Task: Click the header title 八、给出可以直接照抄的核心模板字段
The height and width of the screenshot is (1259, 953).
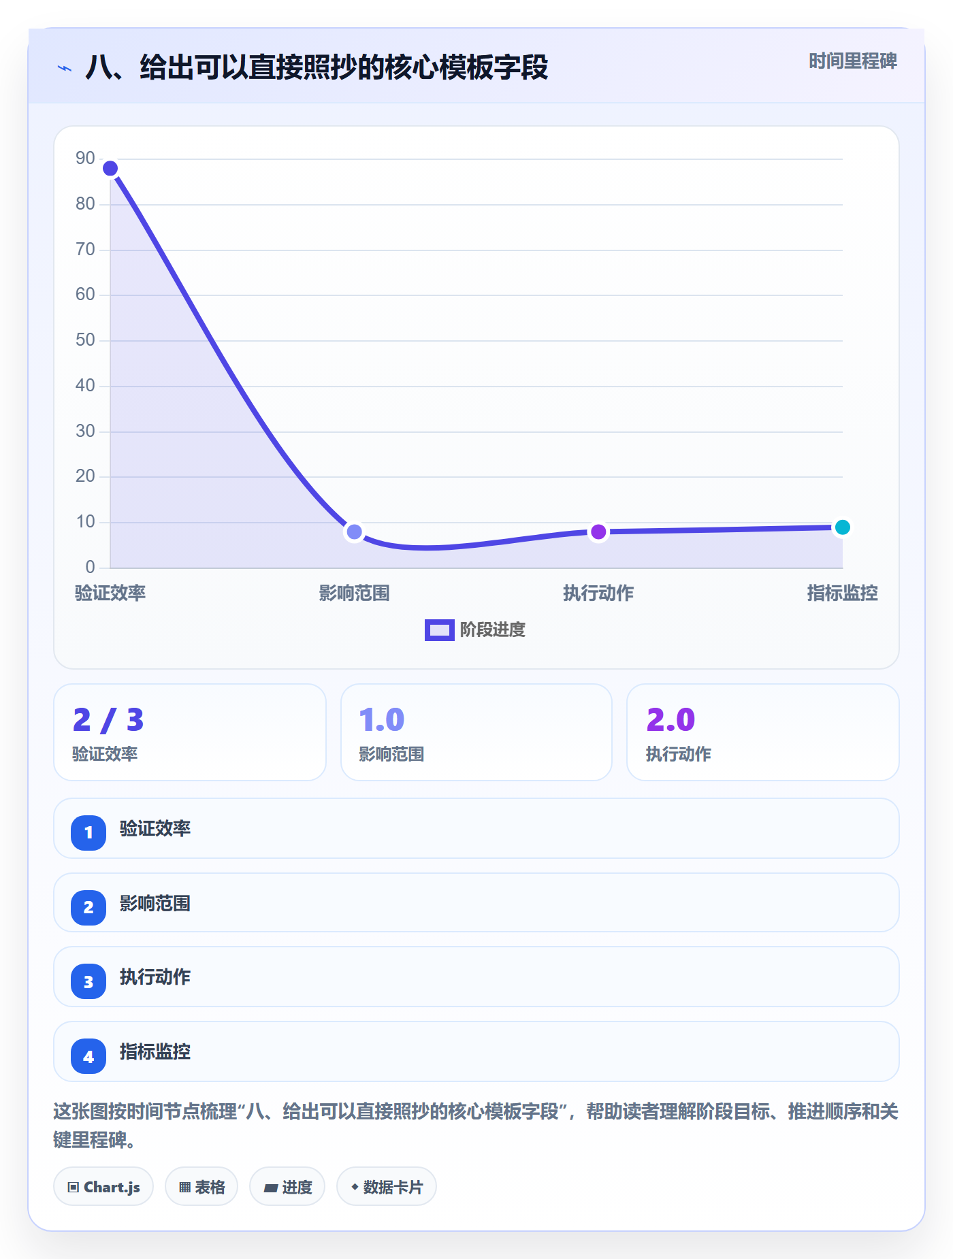Action: coord(317,67)
